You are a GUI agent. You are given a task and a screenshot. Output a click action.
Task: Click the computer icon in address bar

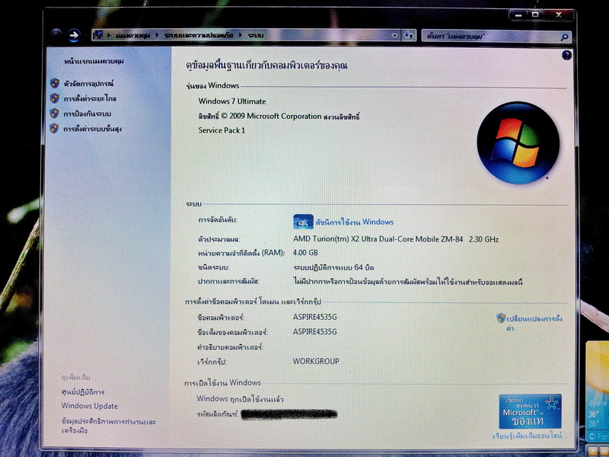(x=99, y=35)
